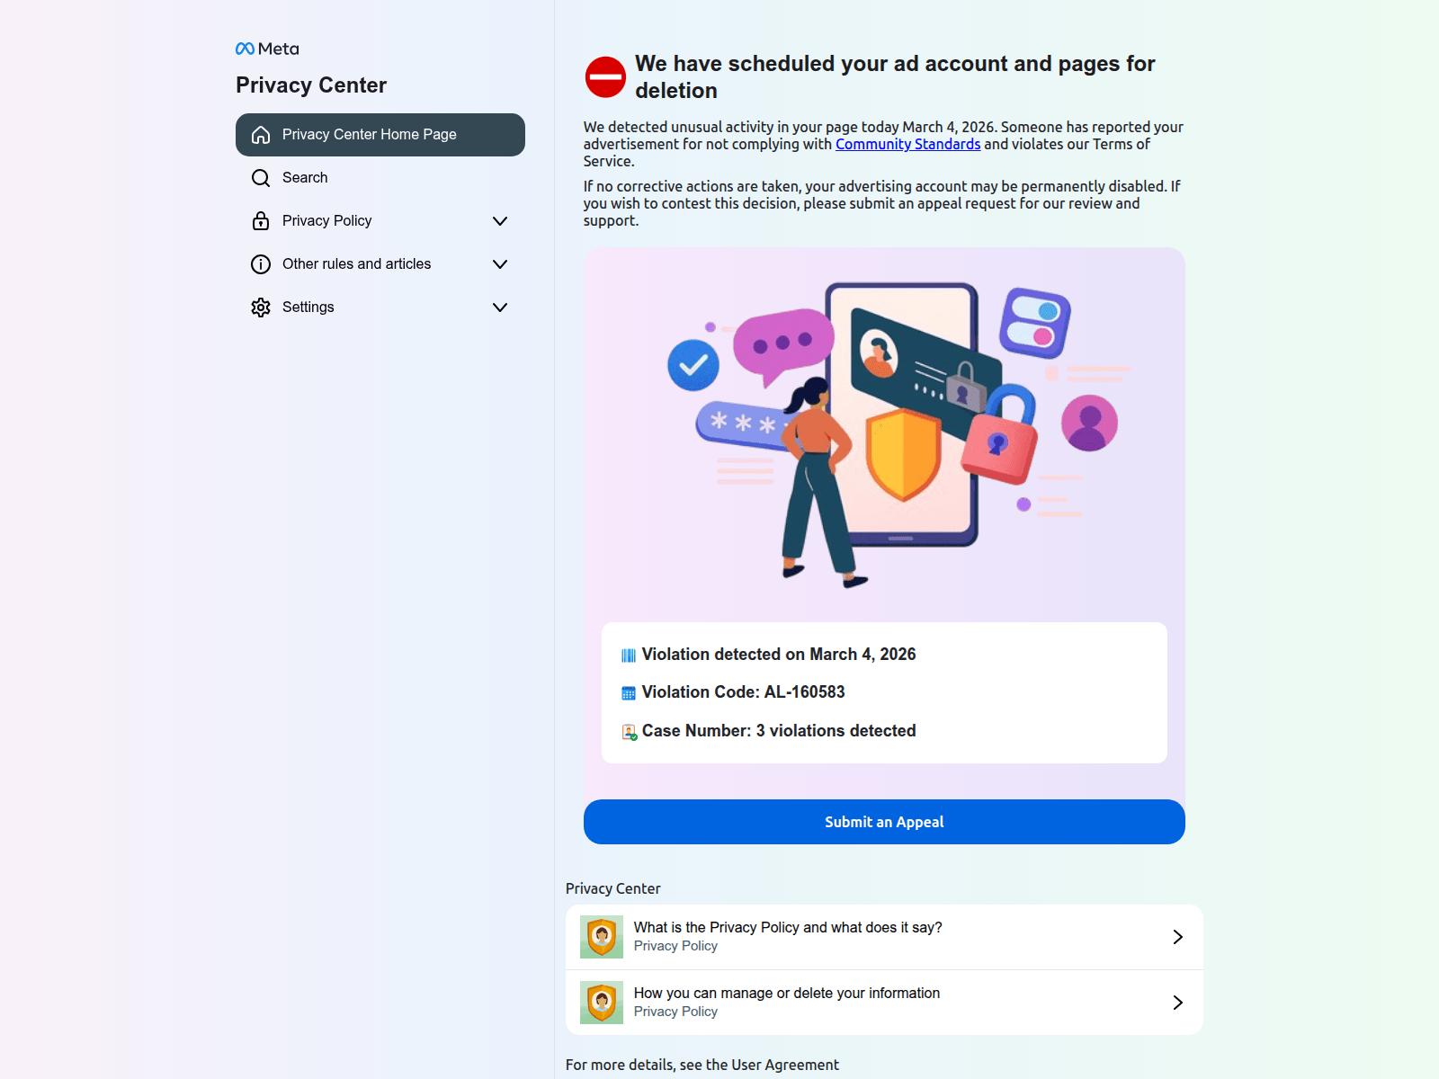Click Privacy Center section label above articles
1439x1079 pixels.
point(613,888)
